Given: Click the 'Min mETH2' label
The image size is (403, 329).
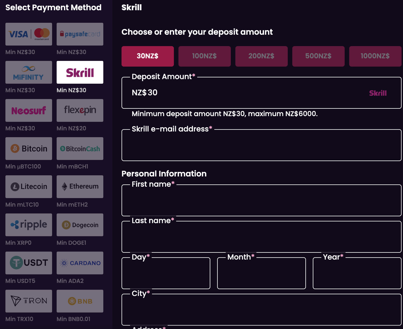Looking at the screenshot, I should click(x=72, y=205).
